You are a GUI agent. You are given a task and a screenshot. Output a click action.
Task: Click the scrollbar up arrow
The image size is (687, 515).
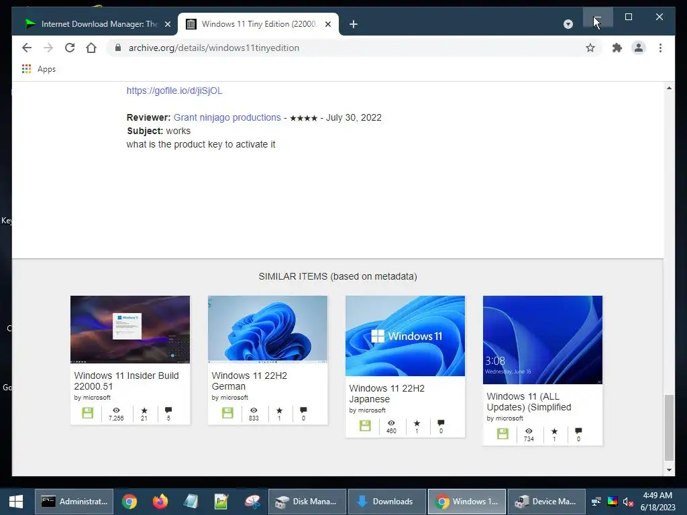(x=669, y=88)
